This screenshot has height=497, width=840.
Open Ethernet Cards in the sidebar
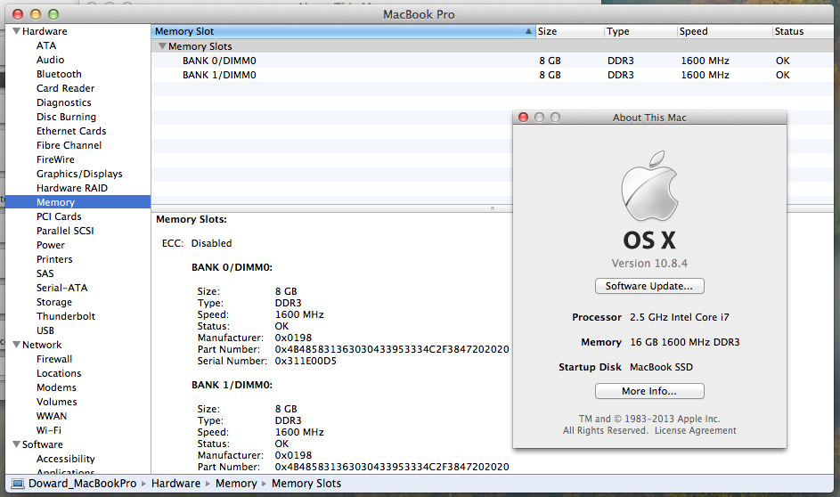(x=71, y=131)
